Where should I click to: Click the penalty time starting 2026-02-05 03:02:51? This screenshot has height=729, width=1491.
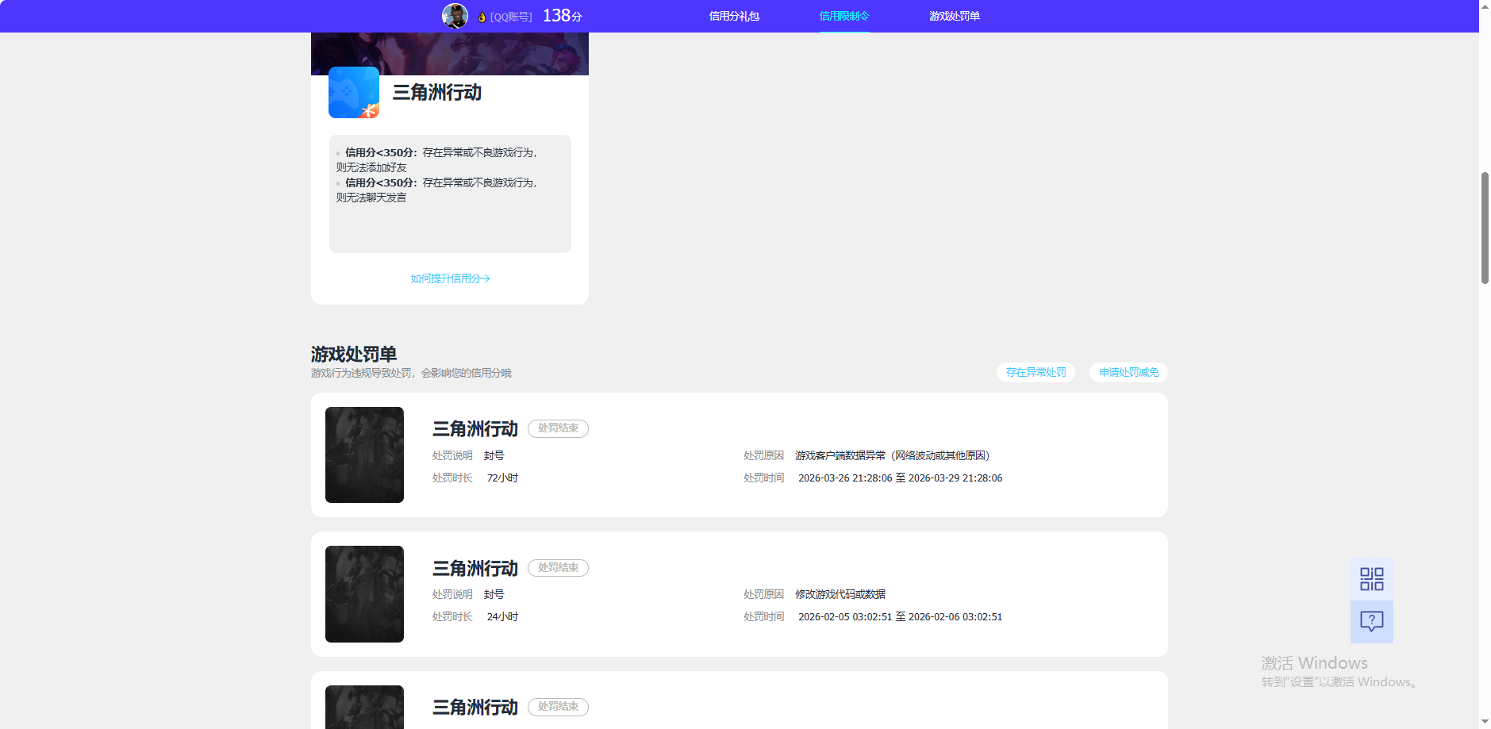[900, 617]
